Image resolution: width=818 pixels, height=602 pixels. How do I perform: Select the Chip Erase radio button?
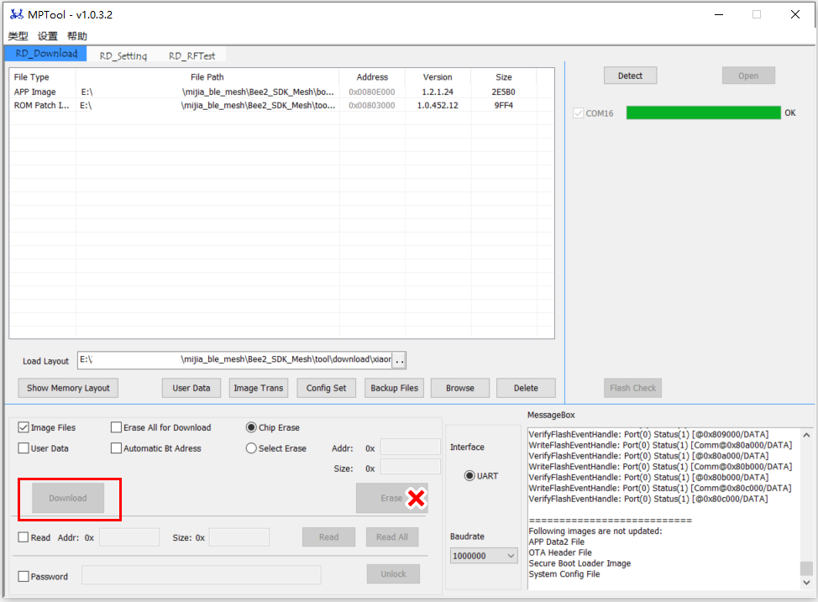pyautogui.click(x=251, y=427)
